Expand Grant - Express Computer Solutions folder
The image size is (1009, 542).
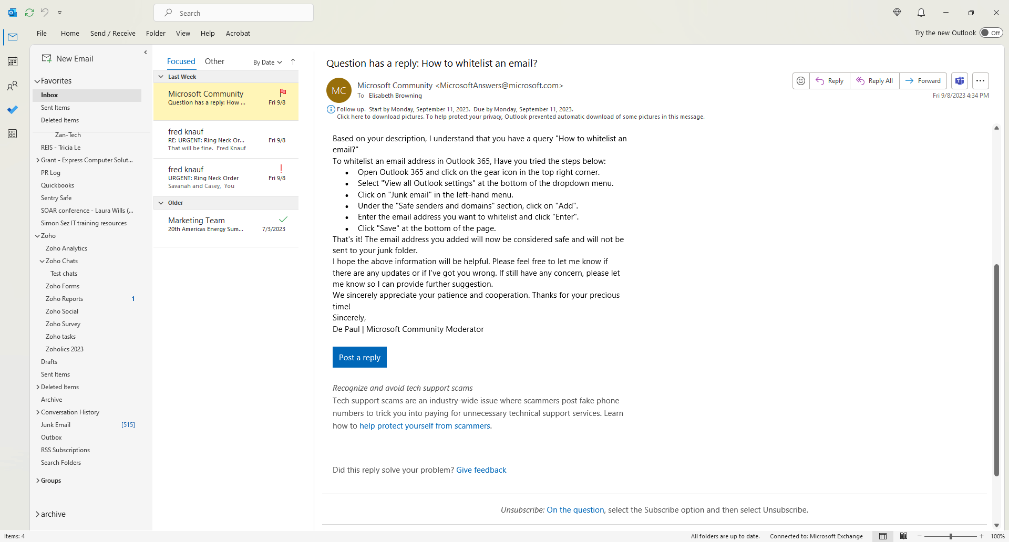tap(38, 160)
